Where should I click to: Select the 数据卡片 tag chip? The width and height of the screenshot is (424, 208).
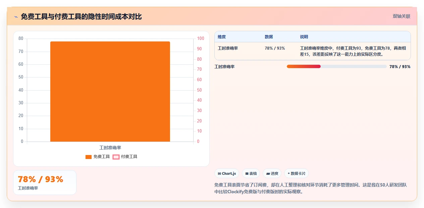297,173
